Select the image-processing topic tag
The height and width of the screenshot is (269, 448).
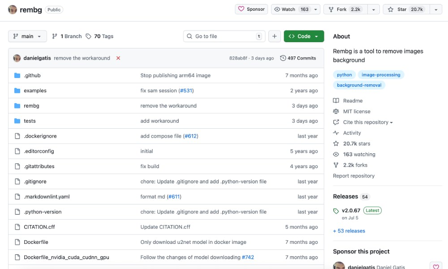381,75
